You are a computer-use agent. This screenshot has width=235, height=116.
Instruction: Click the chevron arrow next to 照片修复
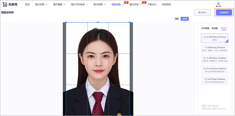point(105,4)
